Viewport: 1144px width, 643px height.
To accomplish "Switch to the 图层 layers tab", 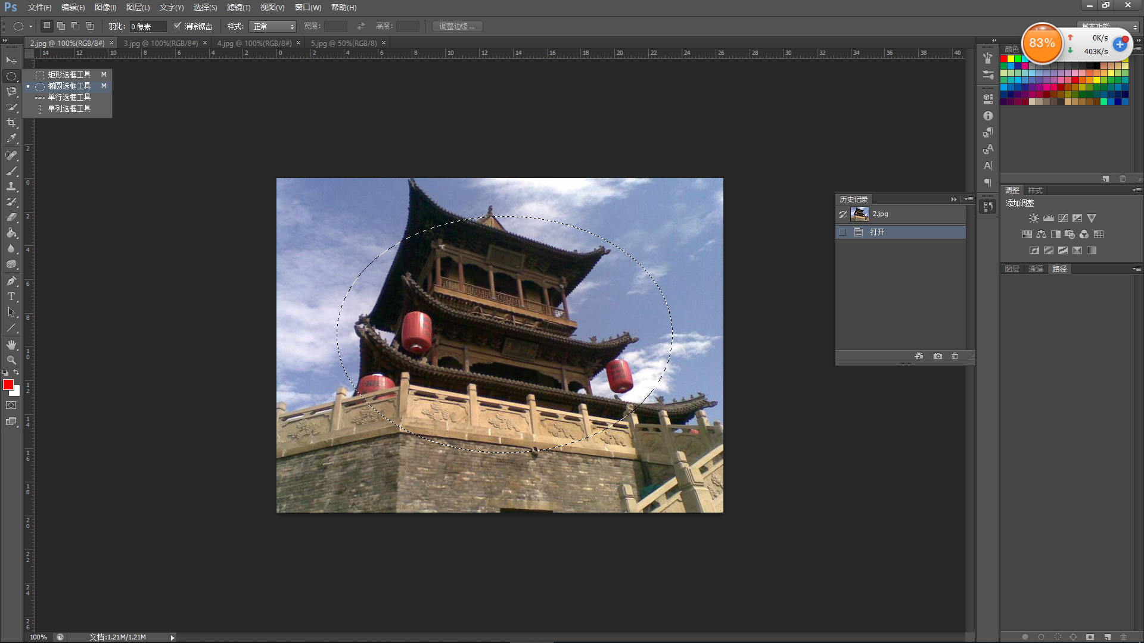I will click(x=1012, y=269).
